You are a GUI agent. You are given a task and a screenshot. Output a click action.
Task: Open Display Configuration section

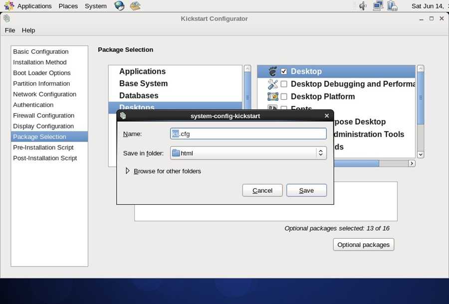coord(49,126)
